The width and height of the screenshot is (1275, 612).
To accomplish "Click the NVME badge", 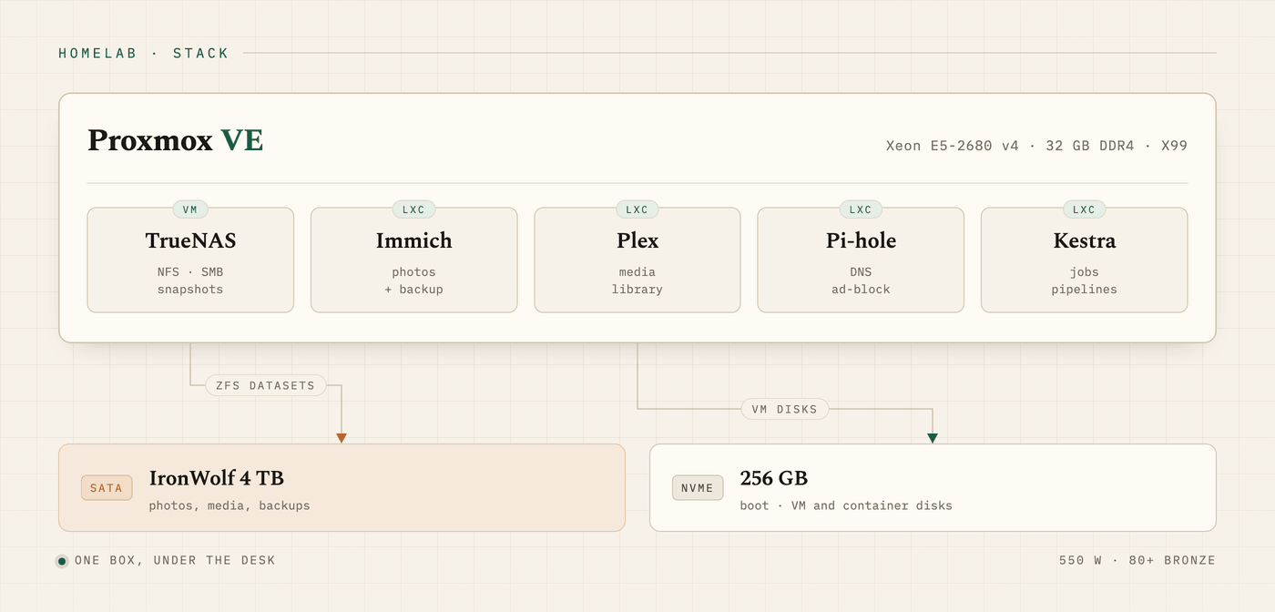I will (x=698, y=488).
